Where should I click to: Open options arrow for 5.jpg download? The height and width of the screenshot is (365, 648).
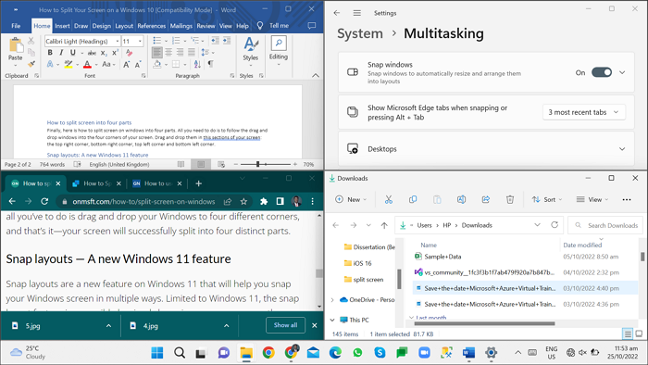point(108,326)
